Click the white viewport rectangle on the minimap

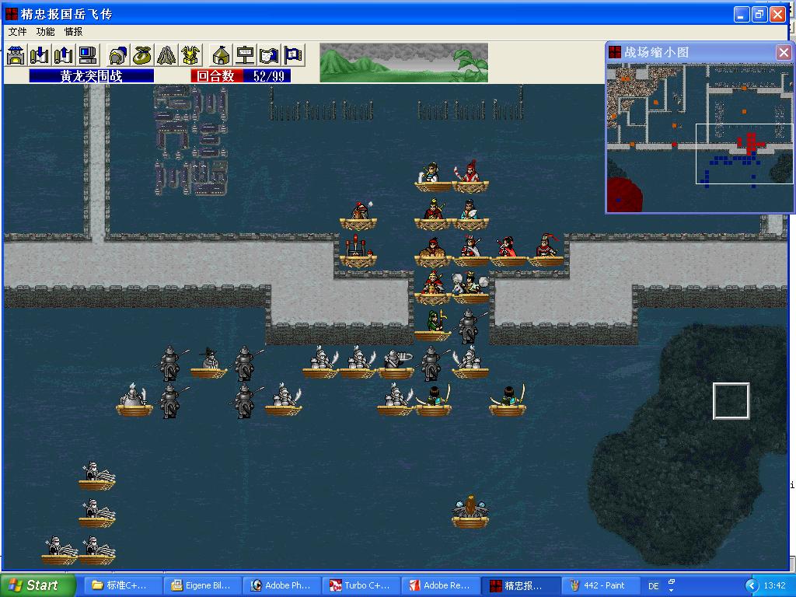(x=744, y=154)
